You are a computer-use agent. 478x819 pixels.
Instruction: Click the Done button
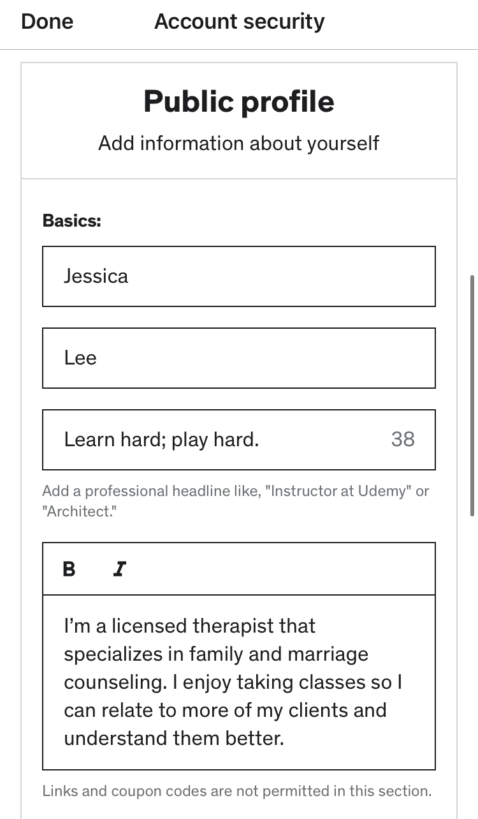[x=47, y=22]
